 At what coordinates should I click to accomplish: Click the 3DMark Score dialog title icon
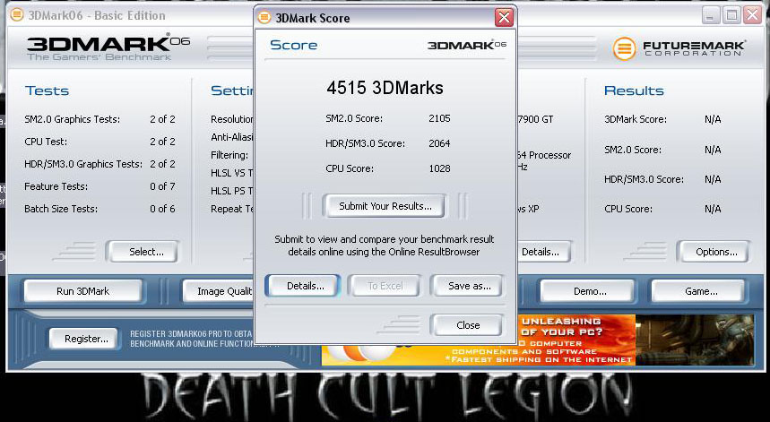(x=264, y=18)
